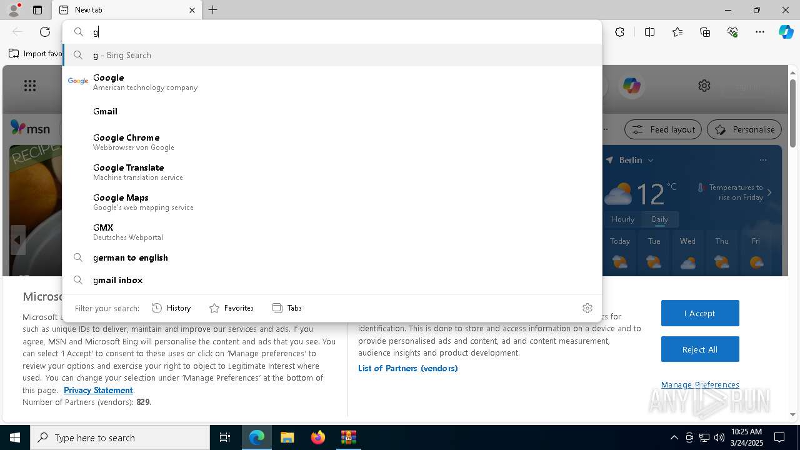Open the Favorites star icon in toolbar
This screenshot has width=800, height=450.
pyautogui.click(x=677, y=32)
